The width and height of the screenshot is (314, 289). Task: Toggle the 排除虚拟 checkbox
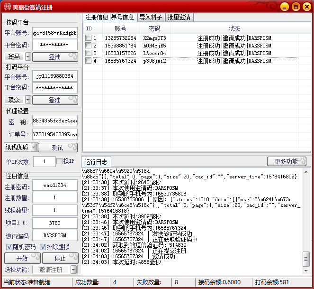coord(43,247)
